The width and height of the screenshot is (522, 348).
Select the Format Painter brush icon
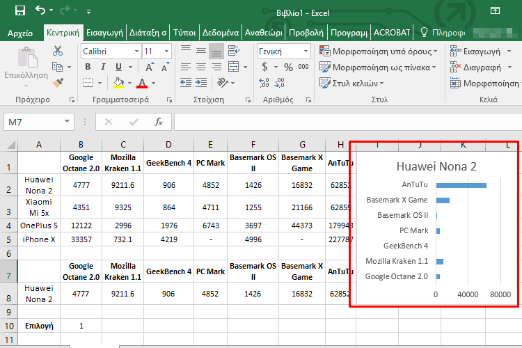[x=58, y=82]
